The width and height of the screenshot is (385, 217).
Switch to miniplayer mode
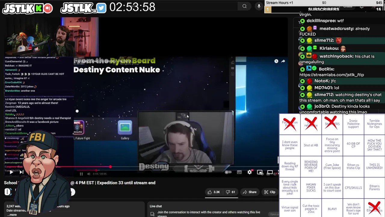260,172
